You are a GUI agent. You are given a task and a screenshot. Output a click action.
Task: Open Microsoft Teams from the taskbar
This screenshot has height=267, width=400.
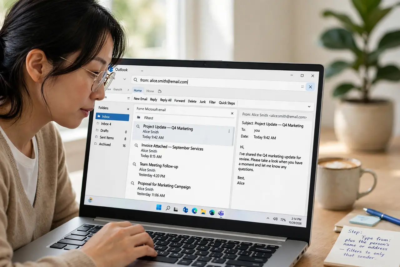[221, 214]
